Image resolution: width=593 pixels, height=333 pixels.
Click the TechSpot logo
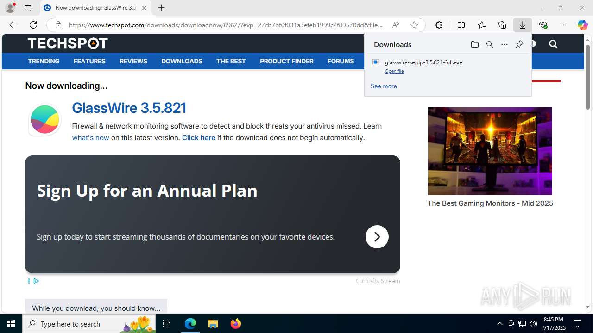click(x=68, y=43)
